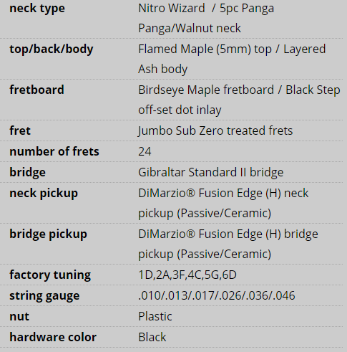The height and width of the screenshot is (352, 347).
Task: Select 'Gibraltar Standard II bridge' value
Action: pyautogui.click(x=211, y=172)
